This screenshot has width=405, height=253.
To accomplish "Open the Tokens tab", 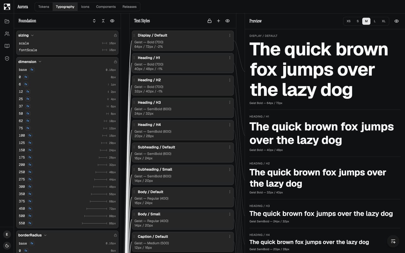I will coord(44,7).
